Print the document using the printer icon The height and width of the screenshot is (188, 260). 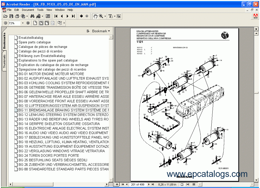coord(17,16)
